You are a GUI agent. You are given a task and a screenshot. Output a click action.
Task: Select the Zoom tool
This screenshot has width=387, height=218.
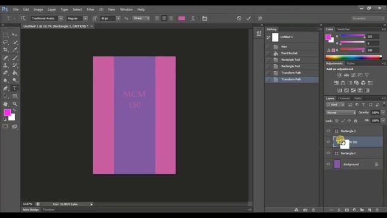click(15, 104)
